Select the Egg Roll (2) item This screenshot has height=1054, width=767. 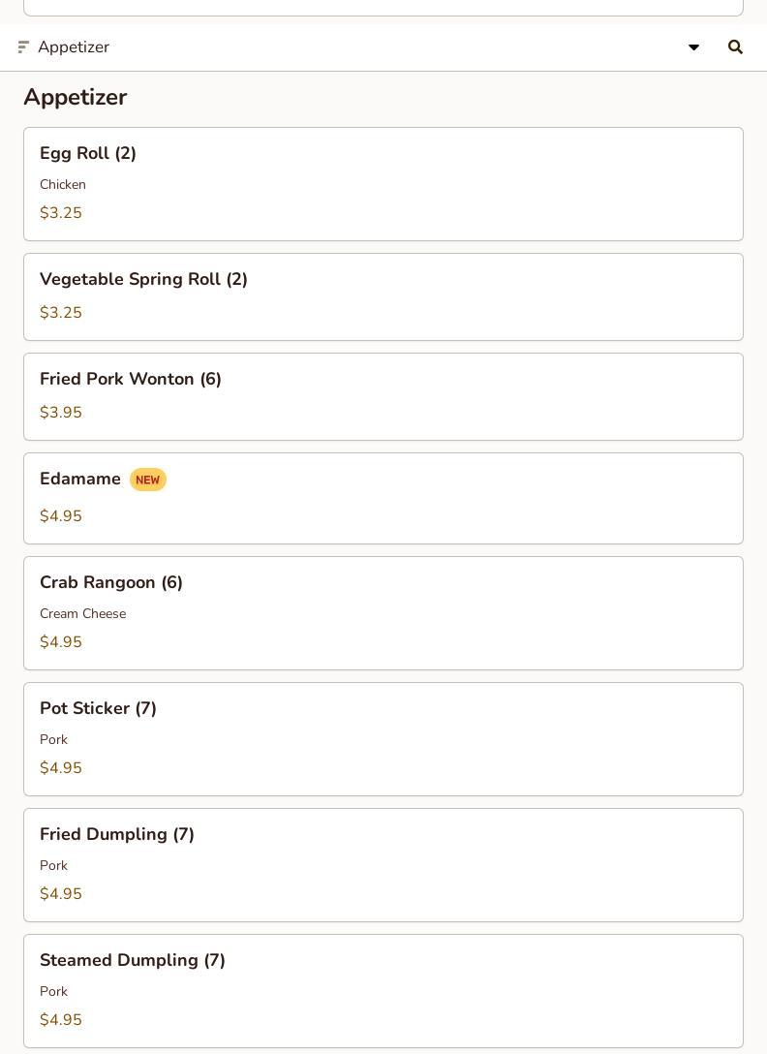click(383, 184)
